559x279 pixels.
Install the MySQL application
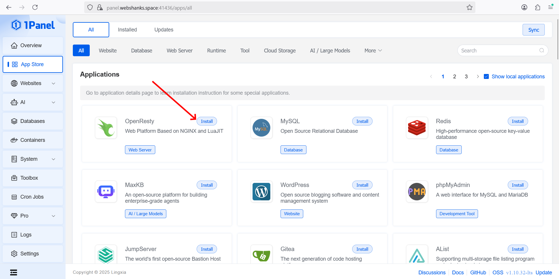click(362, 121)
